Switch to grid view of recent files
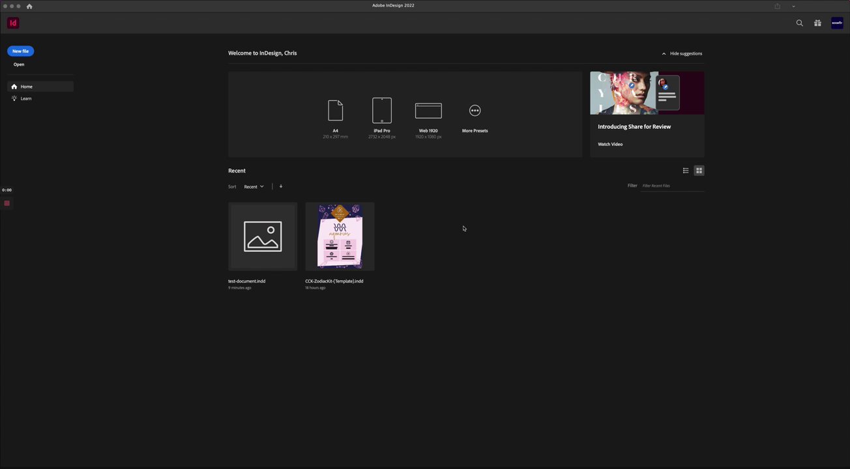Image resolution: width=850 pixels, height=469 pixels. tap(699, 171)
